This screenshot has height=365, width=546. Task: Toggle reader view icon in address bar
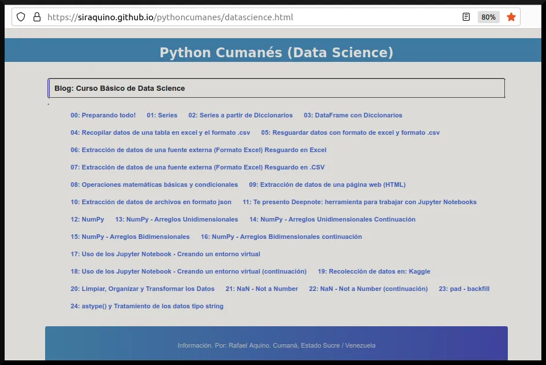[466, 17]
